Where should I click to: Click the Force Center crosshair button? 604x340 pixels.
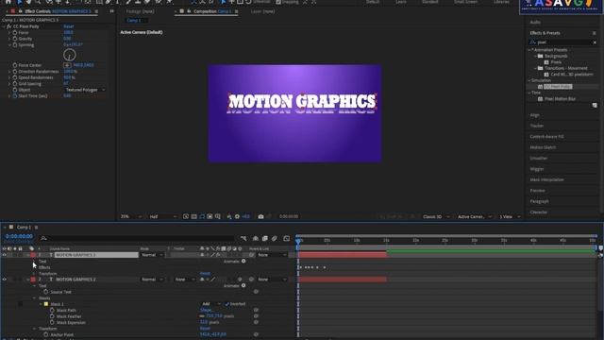(x=67, y=65)
